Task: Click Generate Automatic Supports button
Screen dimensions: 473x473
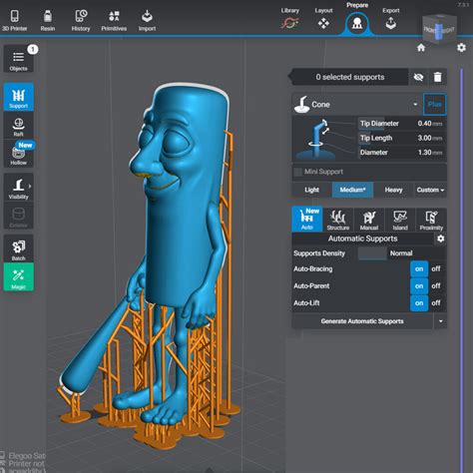Action: pos(362,321)
